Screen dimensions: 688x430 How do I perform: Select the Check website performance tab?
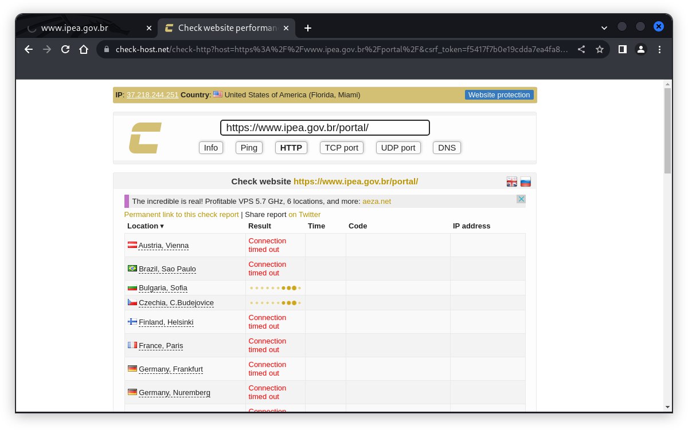pyautogui.click(x=227, y=28)
